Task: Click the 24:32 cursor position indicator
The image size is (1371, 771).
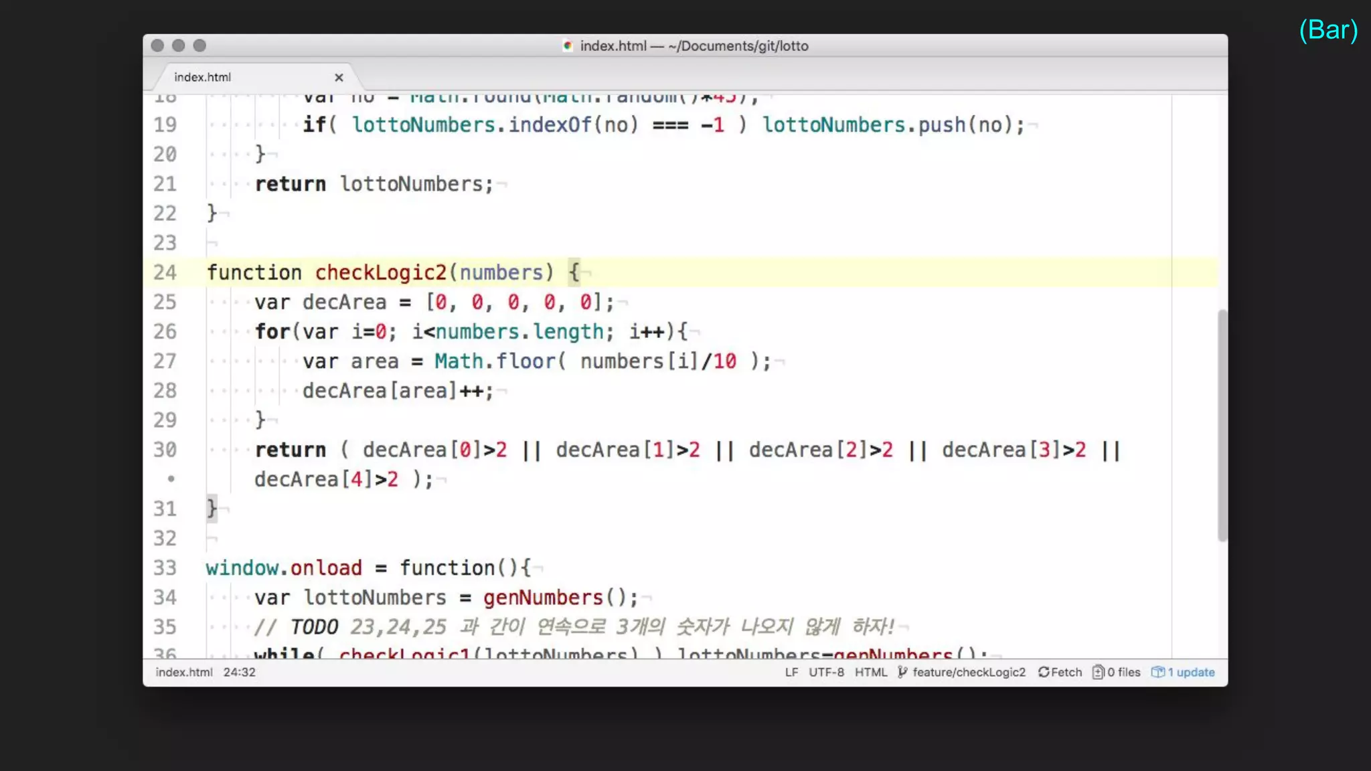Action: [239, 672]
